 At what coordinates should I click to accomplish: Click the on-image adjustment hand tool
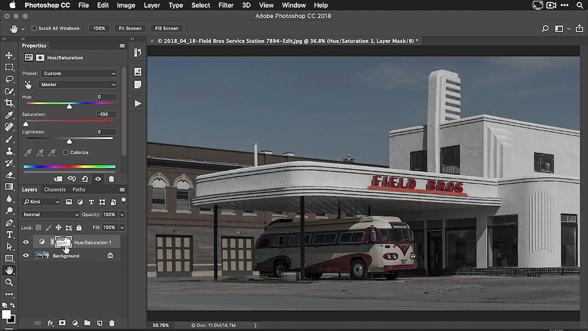[28, 85]
